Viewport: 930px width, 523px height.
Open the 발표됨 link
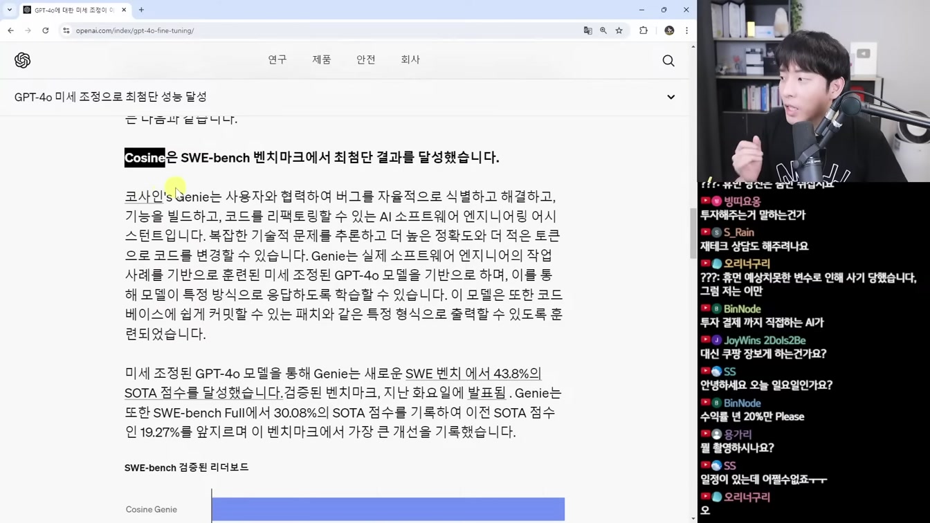coord(487,393)
